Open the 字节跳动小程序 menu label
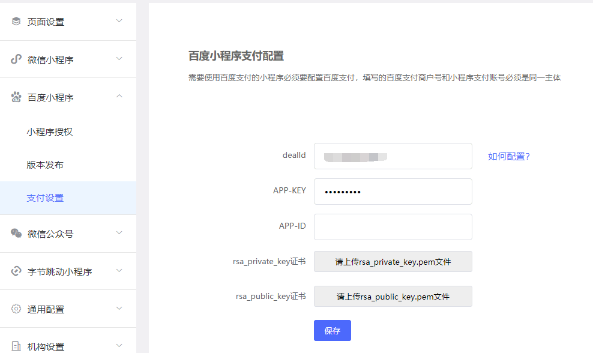The image size is (593, 353). 60,272
